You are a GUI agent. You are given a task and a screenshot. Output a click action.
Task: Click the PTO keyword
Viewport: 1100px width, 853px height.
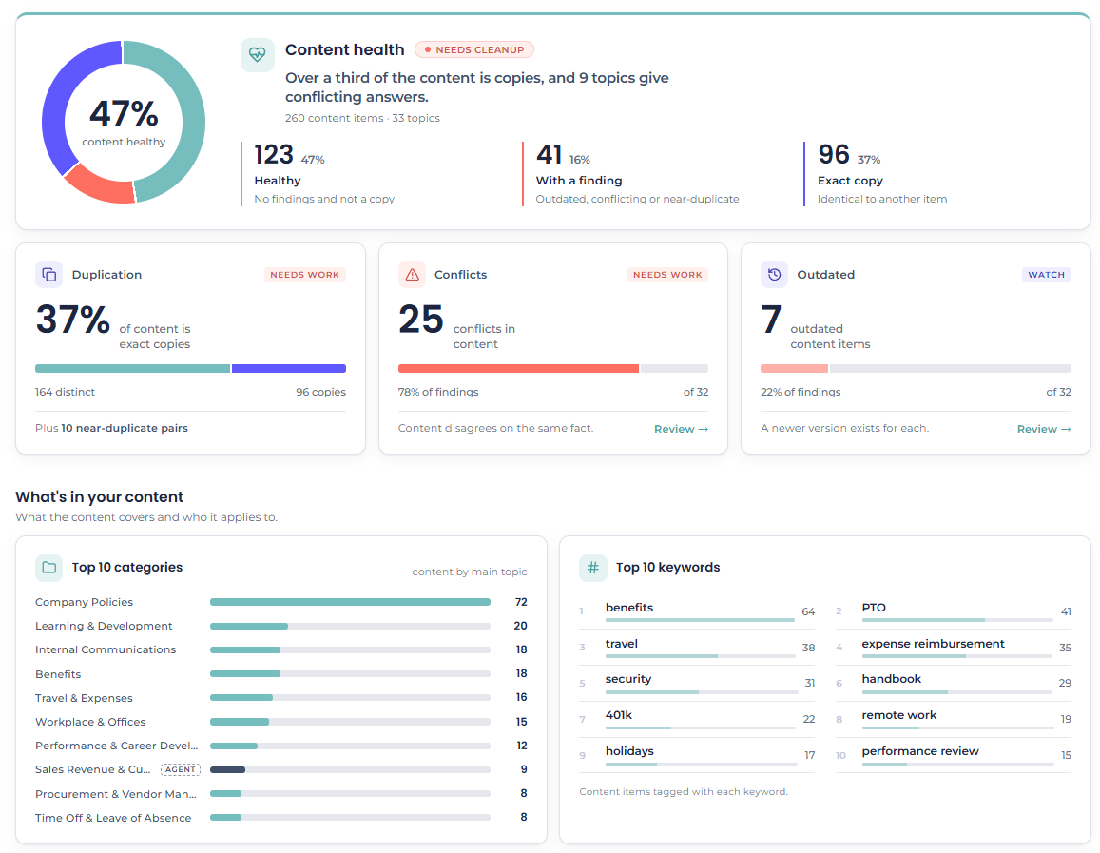pos(874,608)
